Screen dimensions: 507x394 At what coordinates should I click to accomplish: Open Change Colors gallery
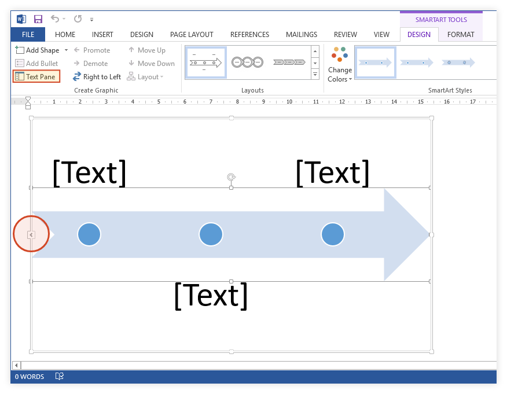tap(340, 62)
